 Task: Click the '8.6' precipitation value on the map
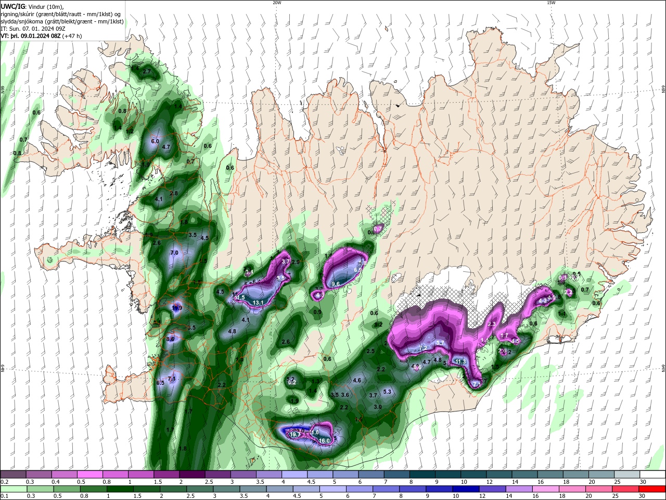(170, 339)
